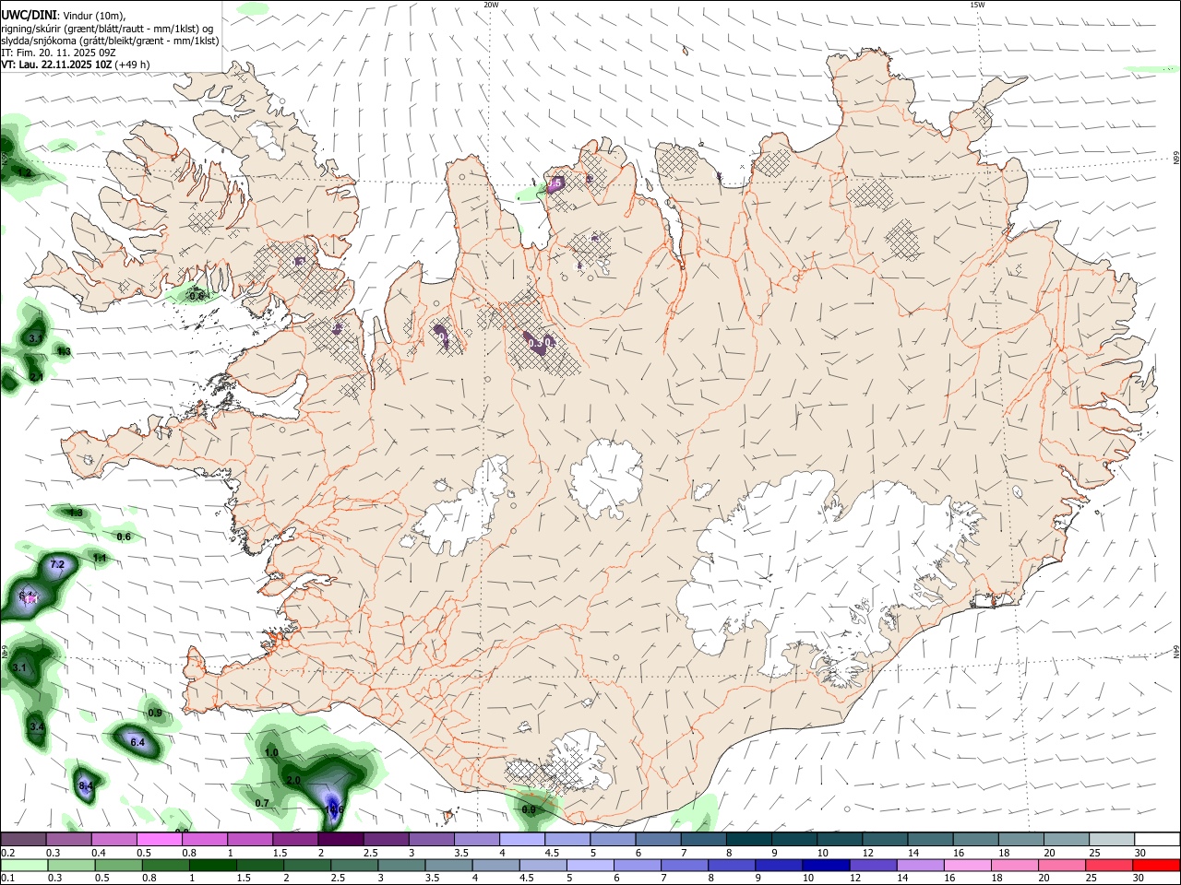Select the 'slydda/snjókoma' legend description line
1181x885 pixels.
point(110,41)
